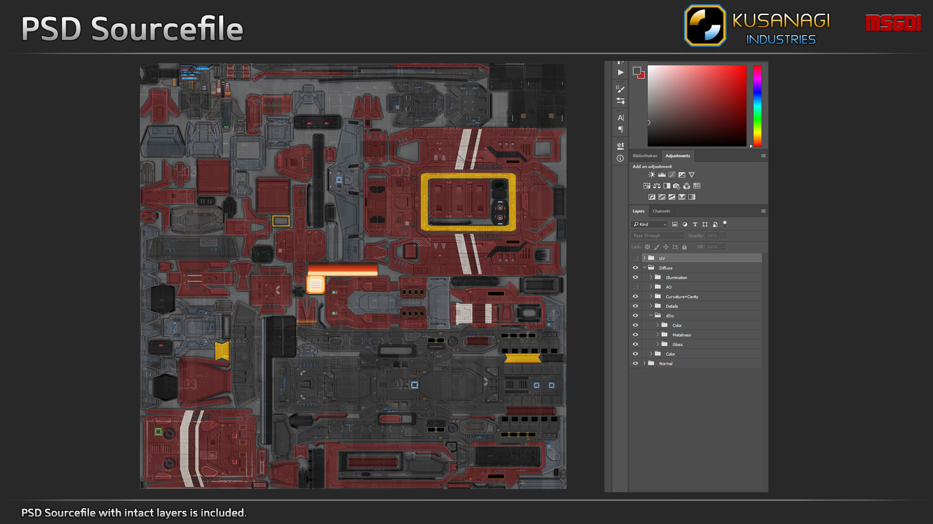Viewport: 933px width, 524px height.
Task: Hide the Illumination layer group
Action: pos(635,277)
